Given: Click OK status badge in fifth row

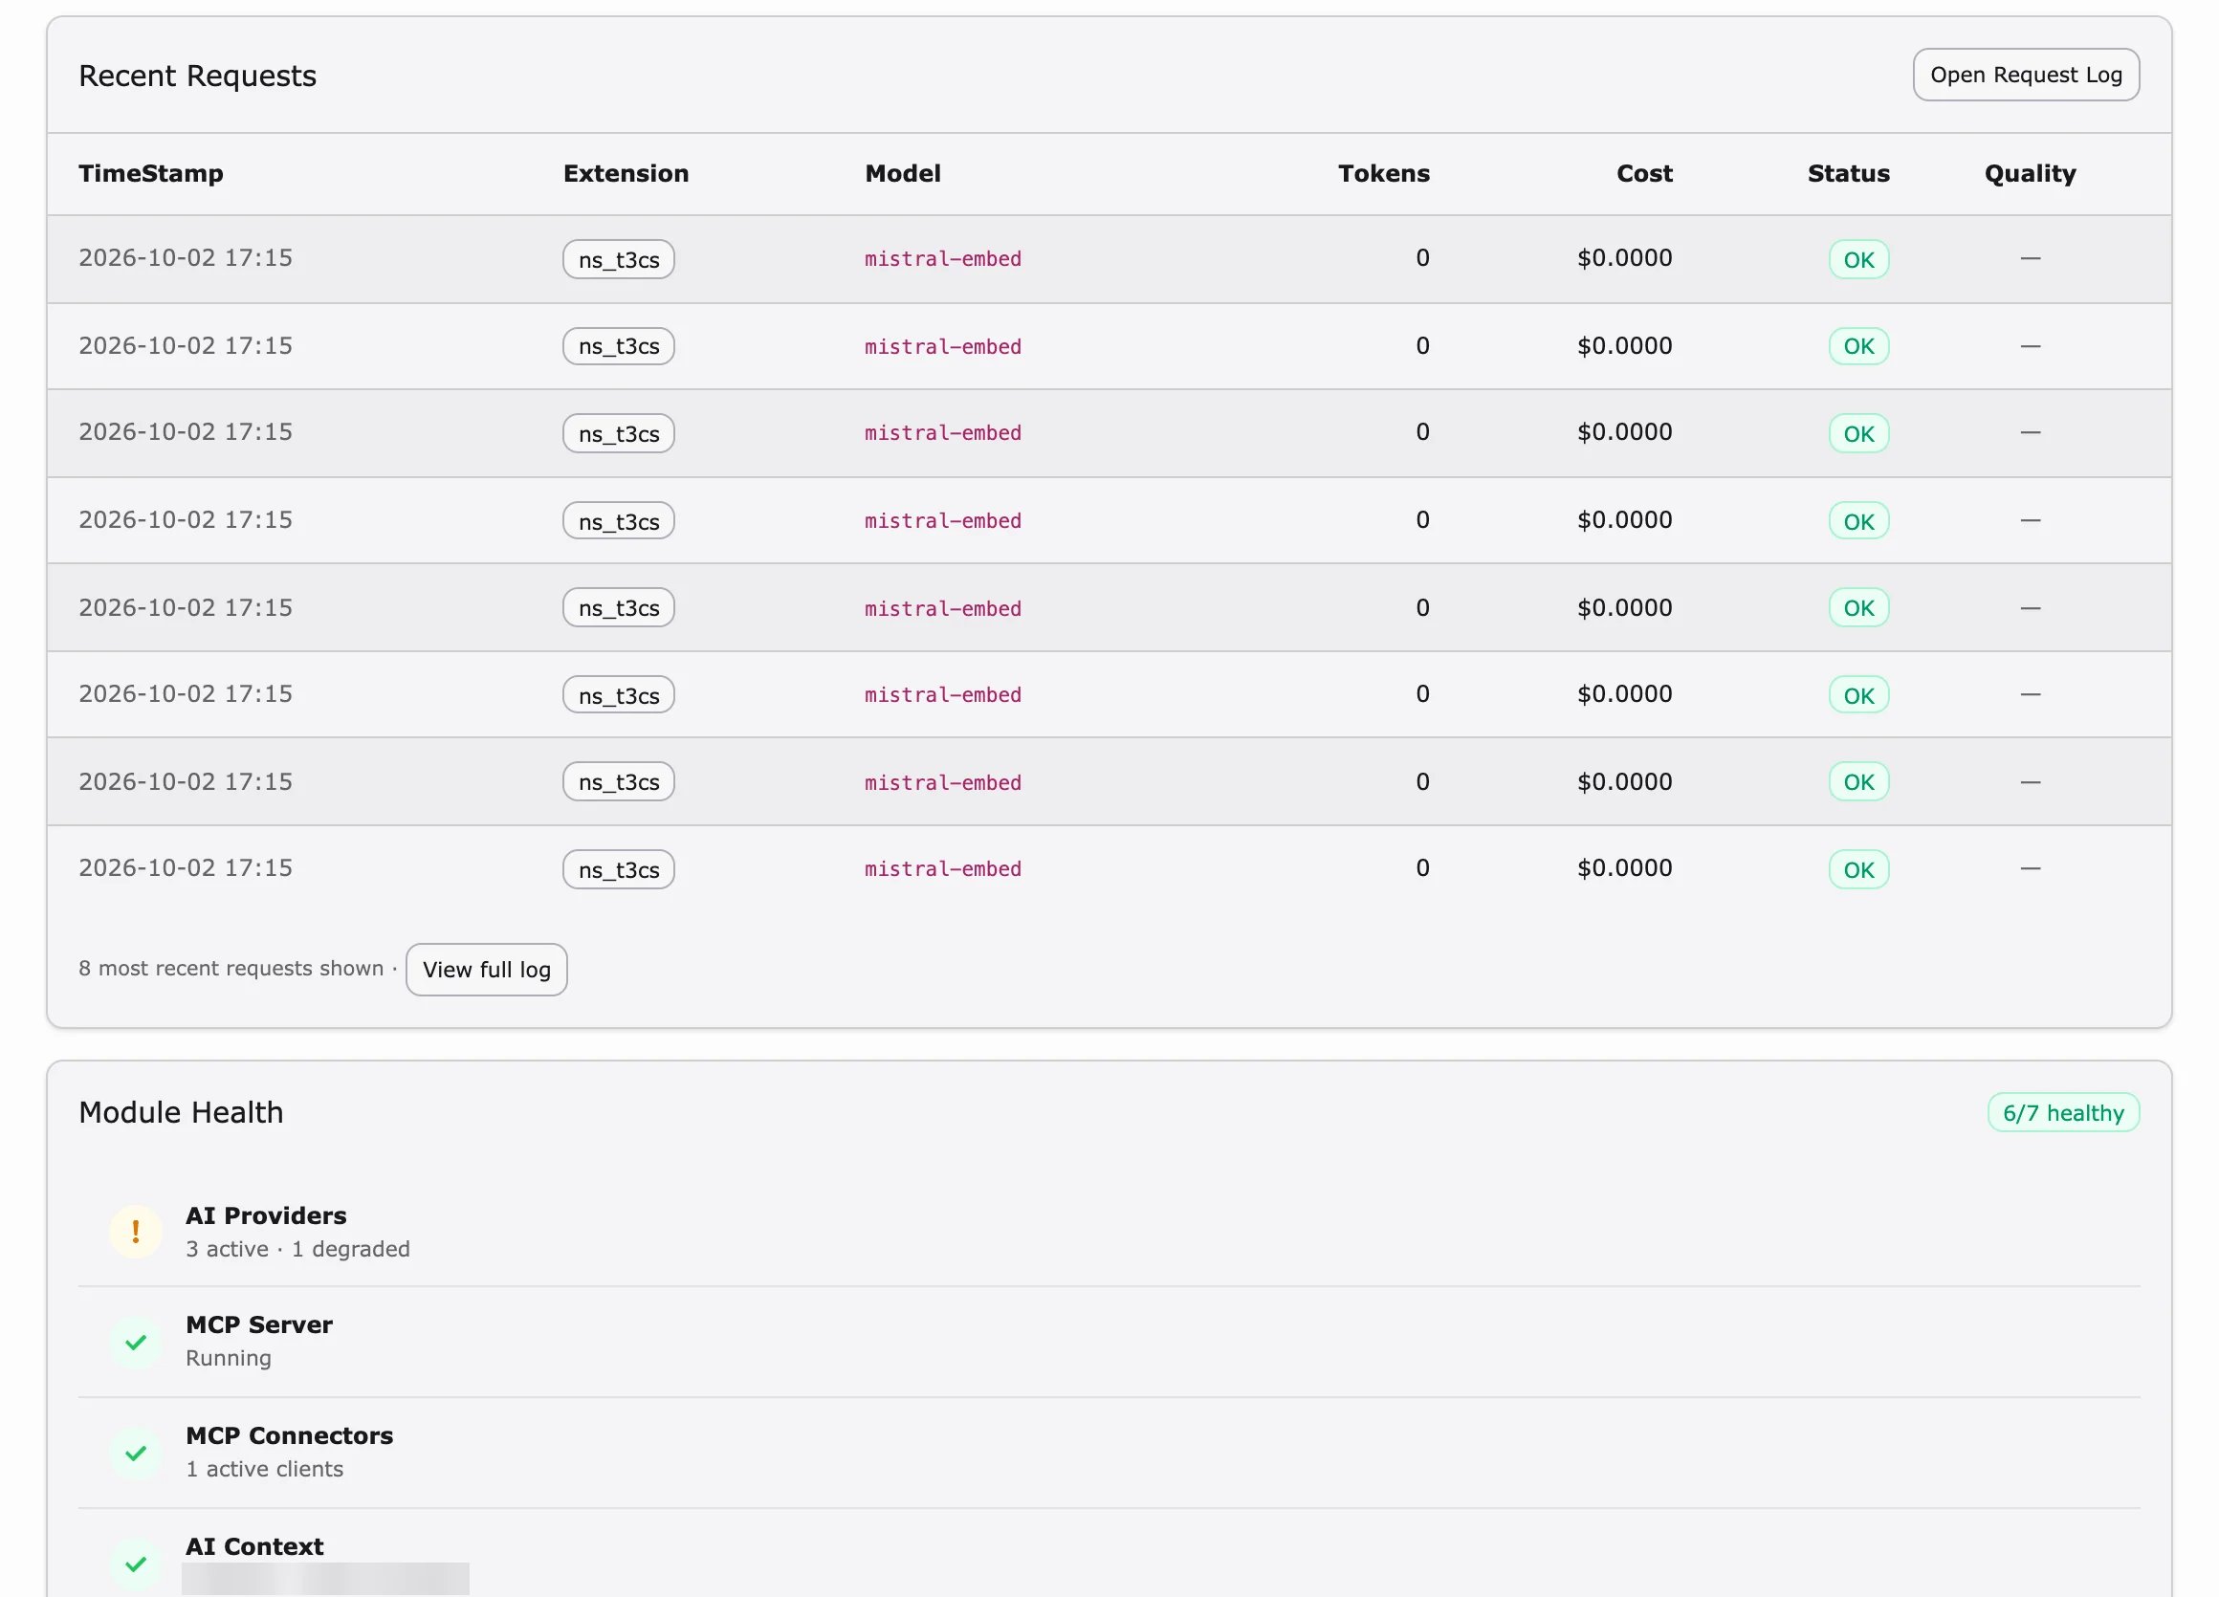Looking at the screenshot, I should tap(1859, 607).
